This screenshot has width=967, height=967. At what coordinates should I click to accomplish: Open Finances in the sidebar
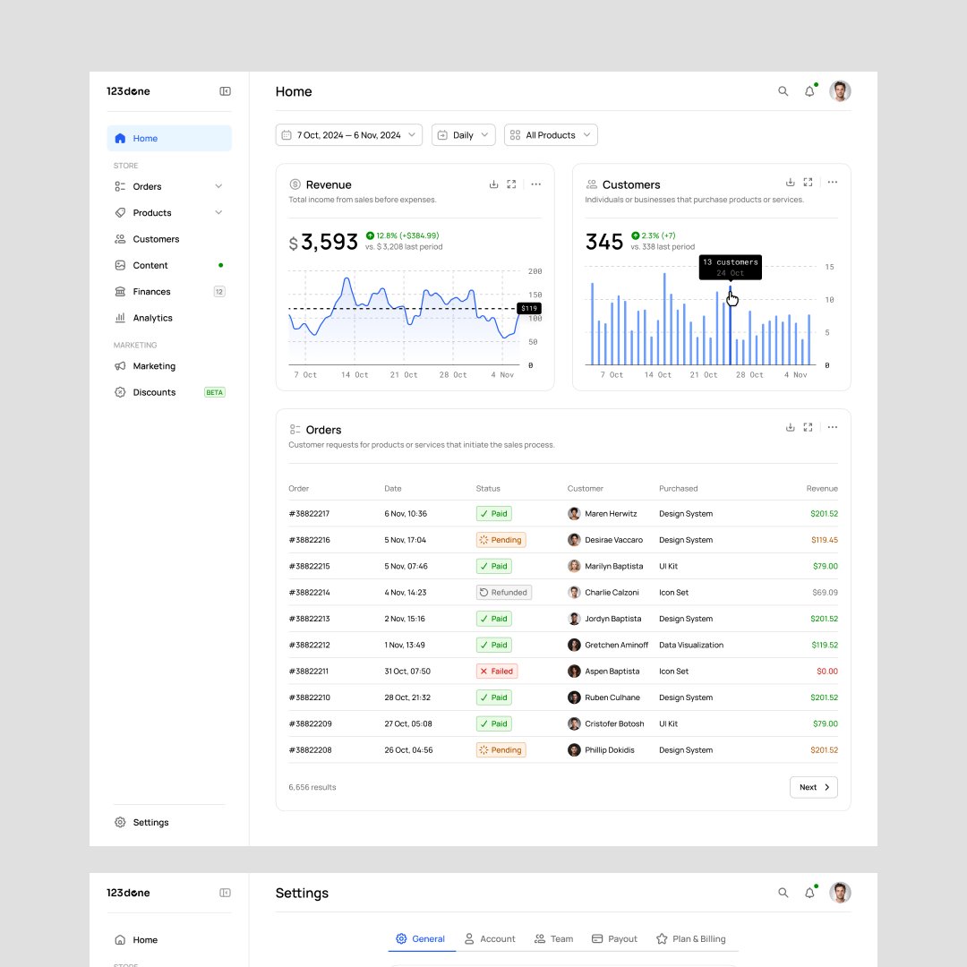click(169, 292)
